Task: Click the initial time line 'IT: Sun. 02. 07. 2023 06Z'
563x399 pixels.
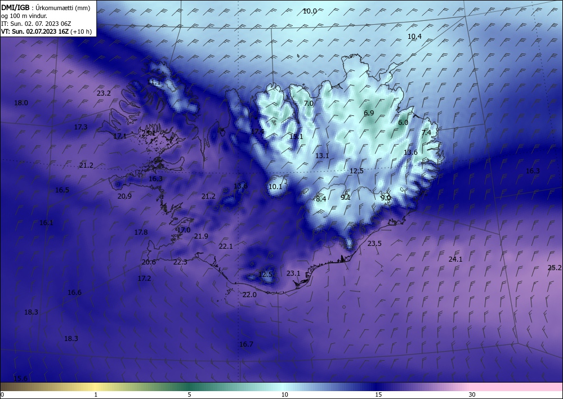Action: click(x=36, y=24)
